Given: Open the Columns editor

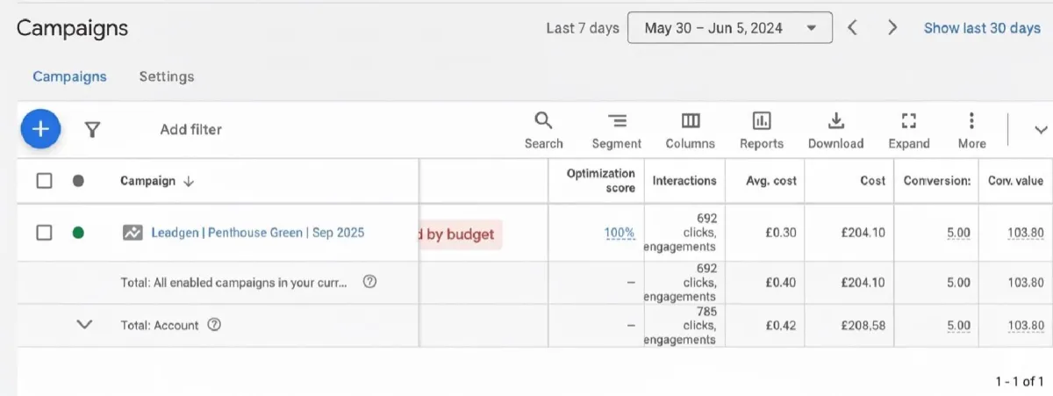Looking at the screenshot, I should [x=690, y=129].
